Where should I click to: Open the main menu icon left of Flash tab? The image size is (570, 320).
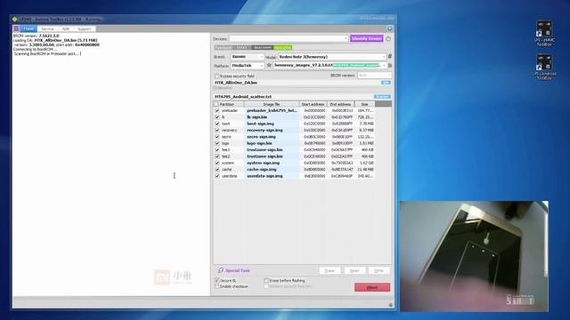pos(16,28)
